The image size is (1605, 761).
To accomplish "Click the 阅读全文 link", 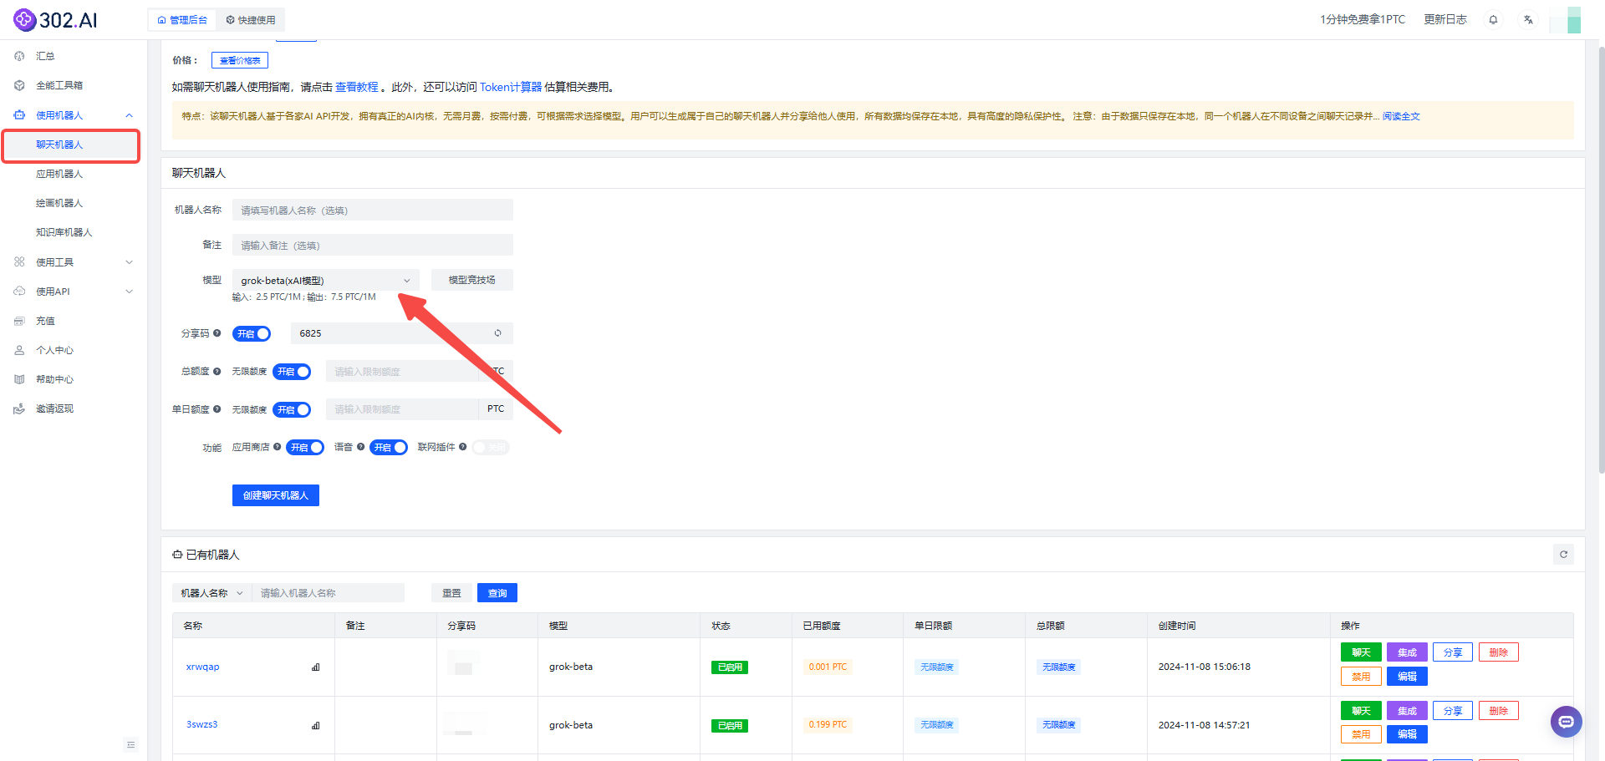I will 1401,116.
